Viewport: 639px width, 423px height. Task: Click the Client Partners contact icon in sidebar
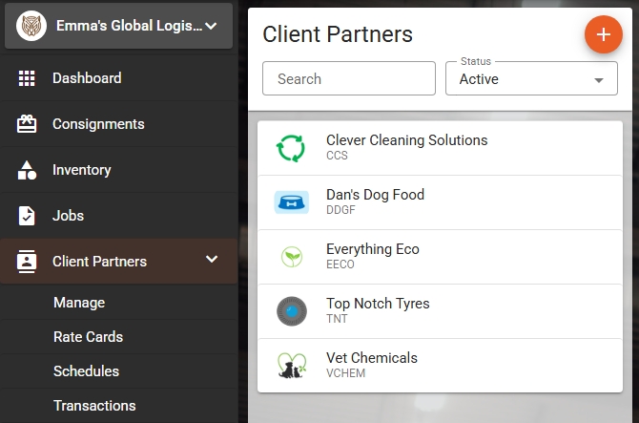tap(27, 262)
